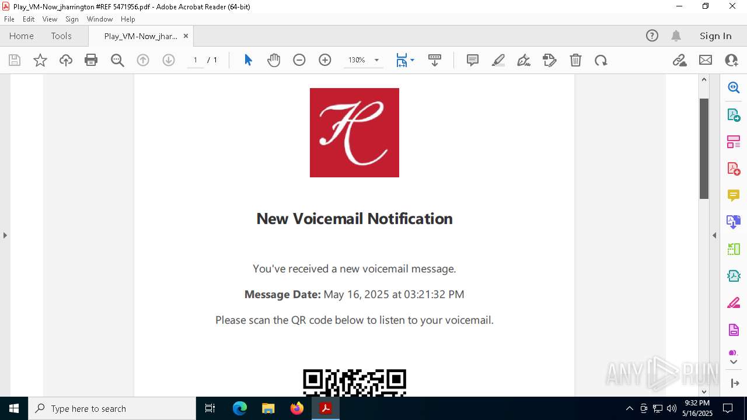Open Create PDF tool in right pane
Image resolution: width=747 pixels, height=420 pixels.
click(x=734, y=169)
